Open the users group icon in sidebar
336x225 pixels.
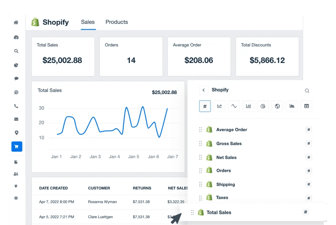[x=16, y=174]
